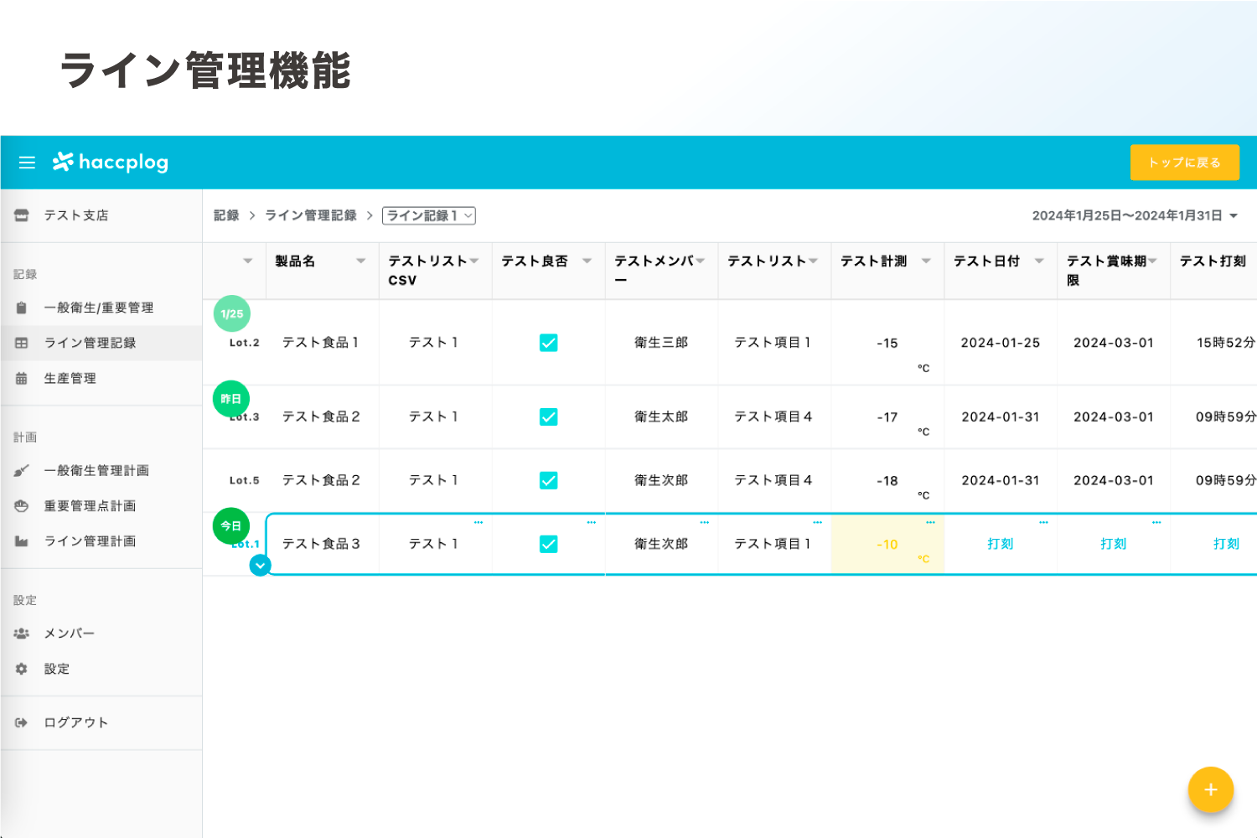Toggle the テスト良否 checkbox for テスト食品1
The image size is (1257, 838).
tap(549, 343)
